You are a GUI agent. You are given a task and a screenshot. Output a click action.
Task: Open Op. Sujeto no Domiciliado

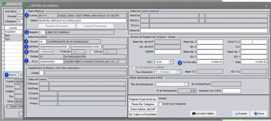coord(143,114)
